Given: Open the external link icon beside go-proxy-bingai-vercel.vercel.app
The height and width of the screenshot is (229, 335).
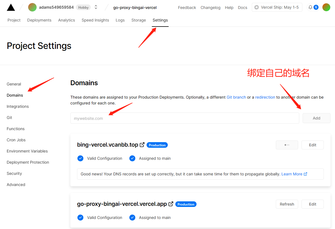Looking at the screenshot, I should tap(171, 204).
